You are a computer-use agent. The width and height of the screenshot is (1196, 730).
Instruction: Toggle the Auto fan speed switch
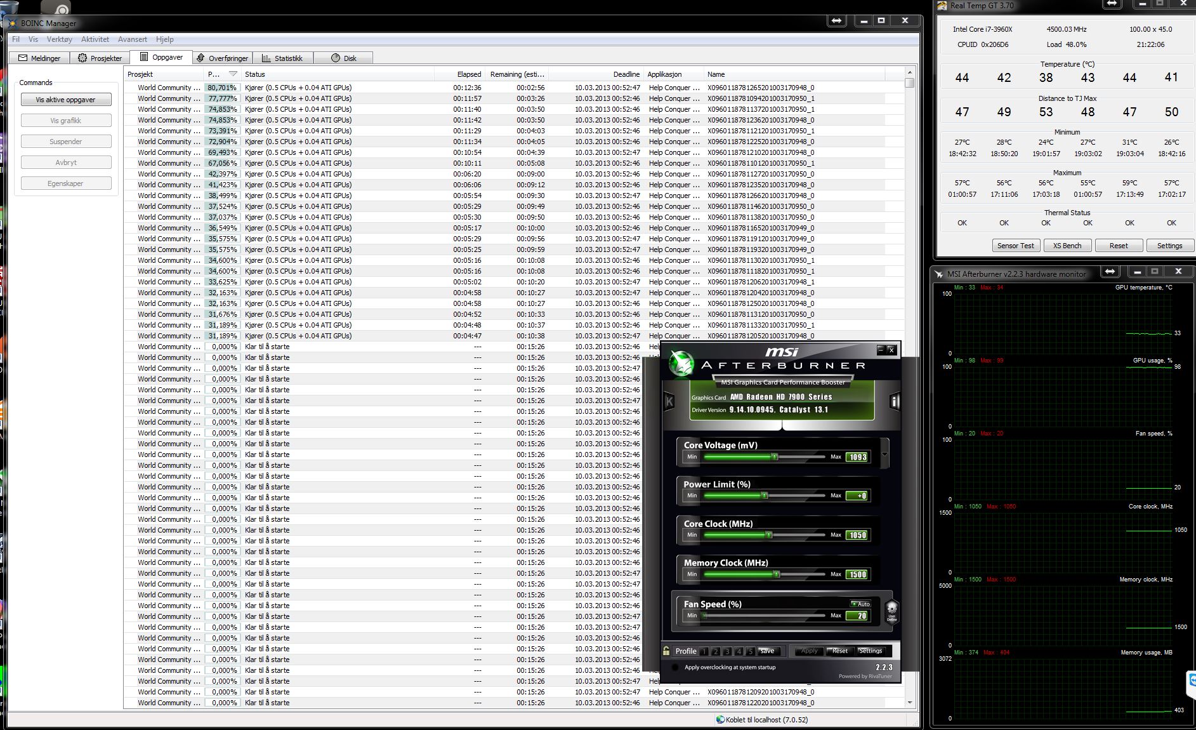pos(860,604)
